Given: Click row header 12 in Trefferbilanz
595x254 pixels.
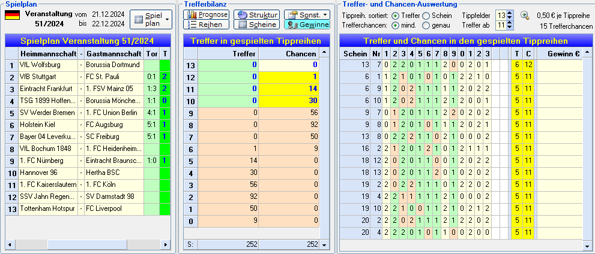Looking at the screenshot, I should pos(191,77).
